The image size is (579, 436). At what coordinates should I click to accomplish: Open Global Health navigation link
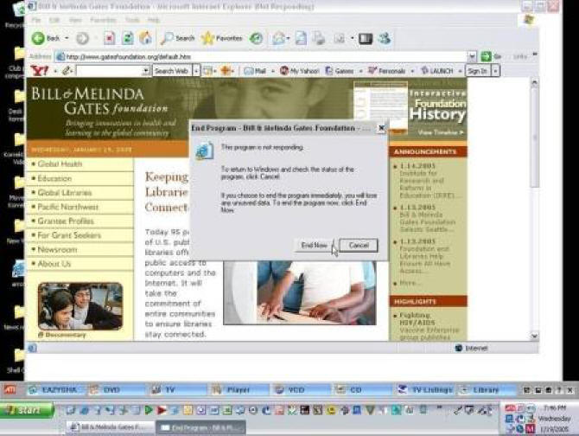(x=60, y=163)
